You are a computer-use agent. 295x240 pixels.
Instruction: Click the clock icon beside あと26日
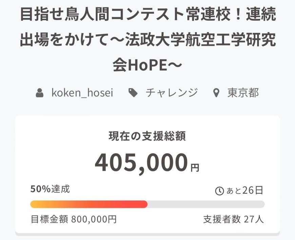point(220,191)
